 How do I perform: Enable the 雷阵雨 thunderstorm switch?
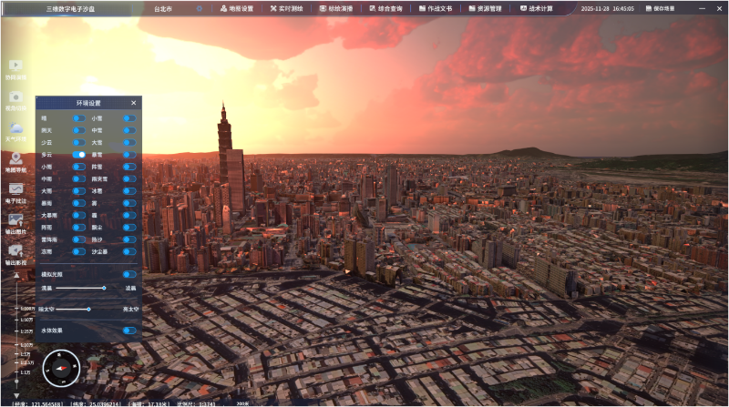click(79, 239)
